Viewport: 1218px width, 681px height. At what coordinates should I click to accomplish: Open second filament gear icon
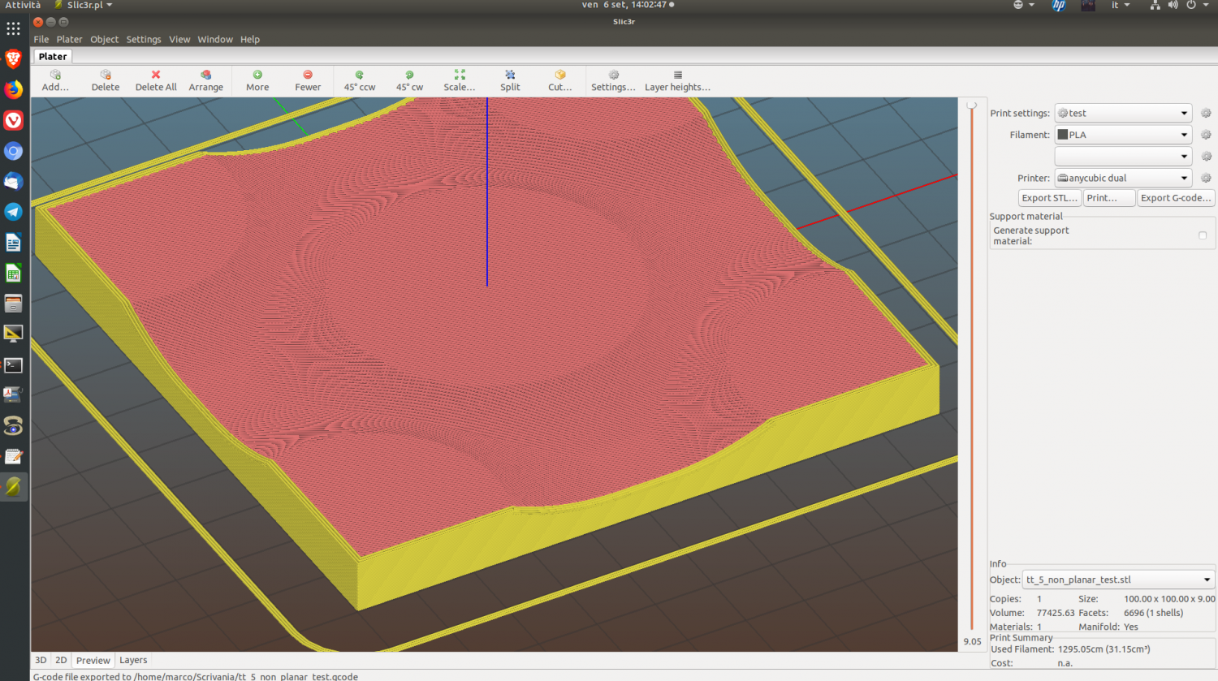(x=1206, y=157)
